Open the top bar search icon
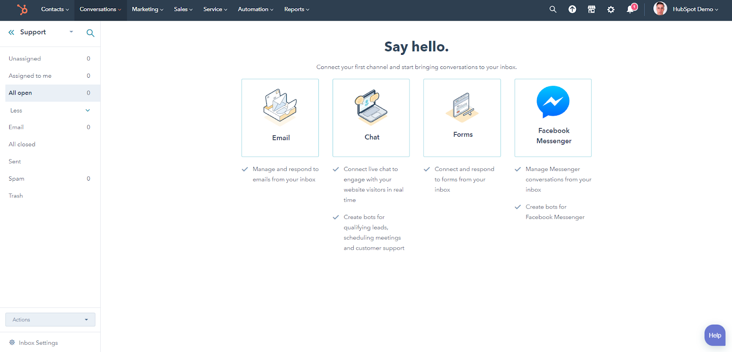The image size is (732, 352). point(553,9)
